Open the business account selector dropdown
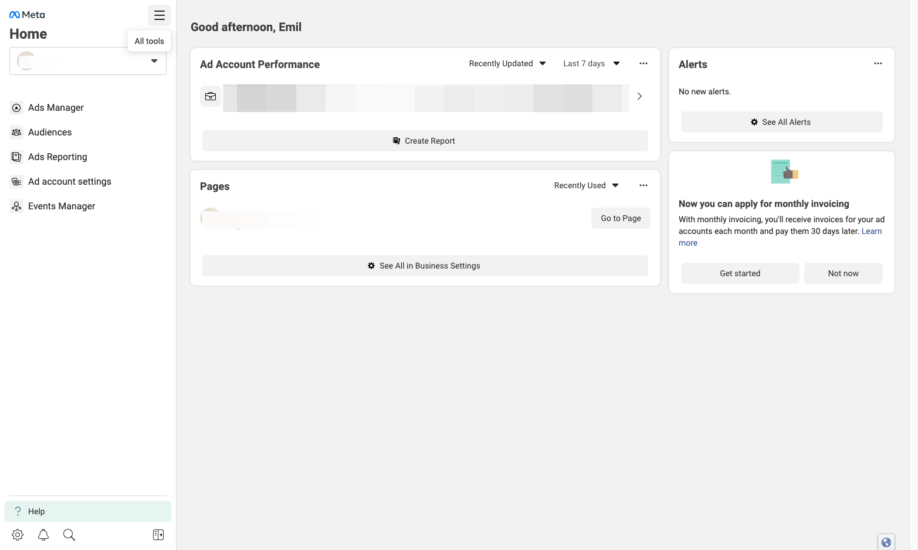 click(x=88, y=61)
